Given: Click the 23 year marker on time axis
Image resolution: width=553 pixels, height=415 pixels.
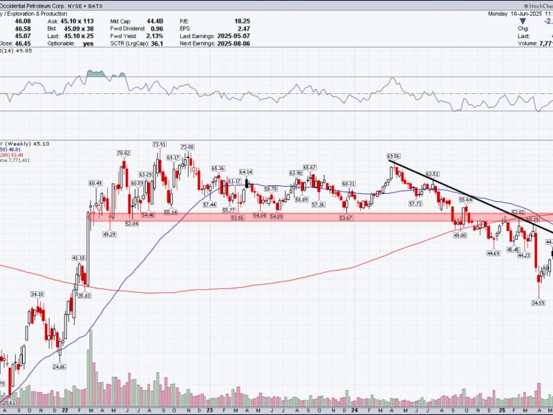Looking at the screenshot, I should click(x=209, y=410).
